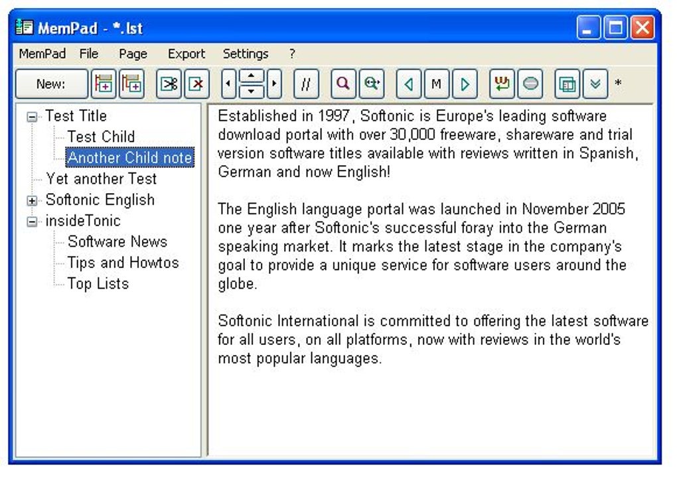Click the double-slash toolbar button
The image size is (677, 481).
[x=306, y=84]
